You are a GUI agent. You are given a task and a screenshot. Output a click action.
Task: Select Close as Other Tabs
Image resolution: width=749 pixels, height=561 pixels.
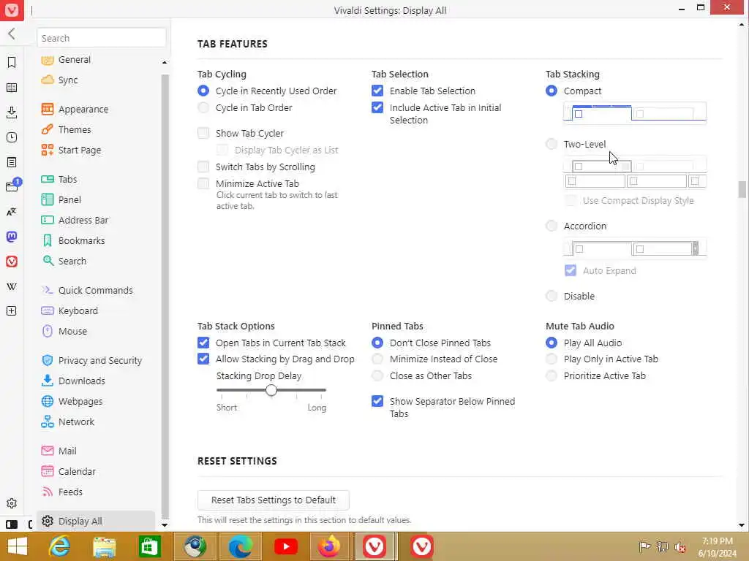coord(377,376)
